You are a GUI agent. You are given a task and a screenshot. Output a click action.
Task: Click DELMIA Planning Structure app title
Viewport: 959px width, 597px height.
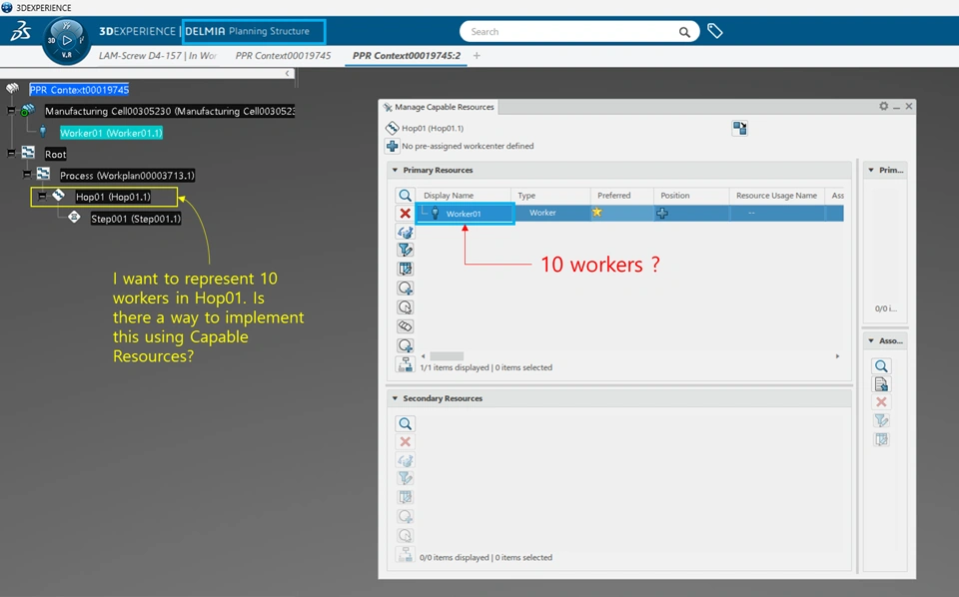click(254, 31)
